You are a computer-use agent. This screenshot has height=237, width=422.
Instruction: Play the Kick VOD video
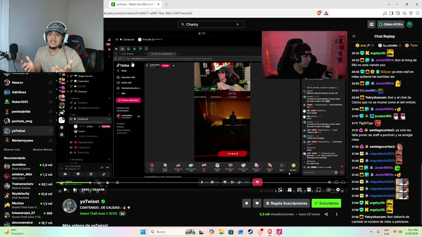pyautogui.click(x=65, y=190)
